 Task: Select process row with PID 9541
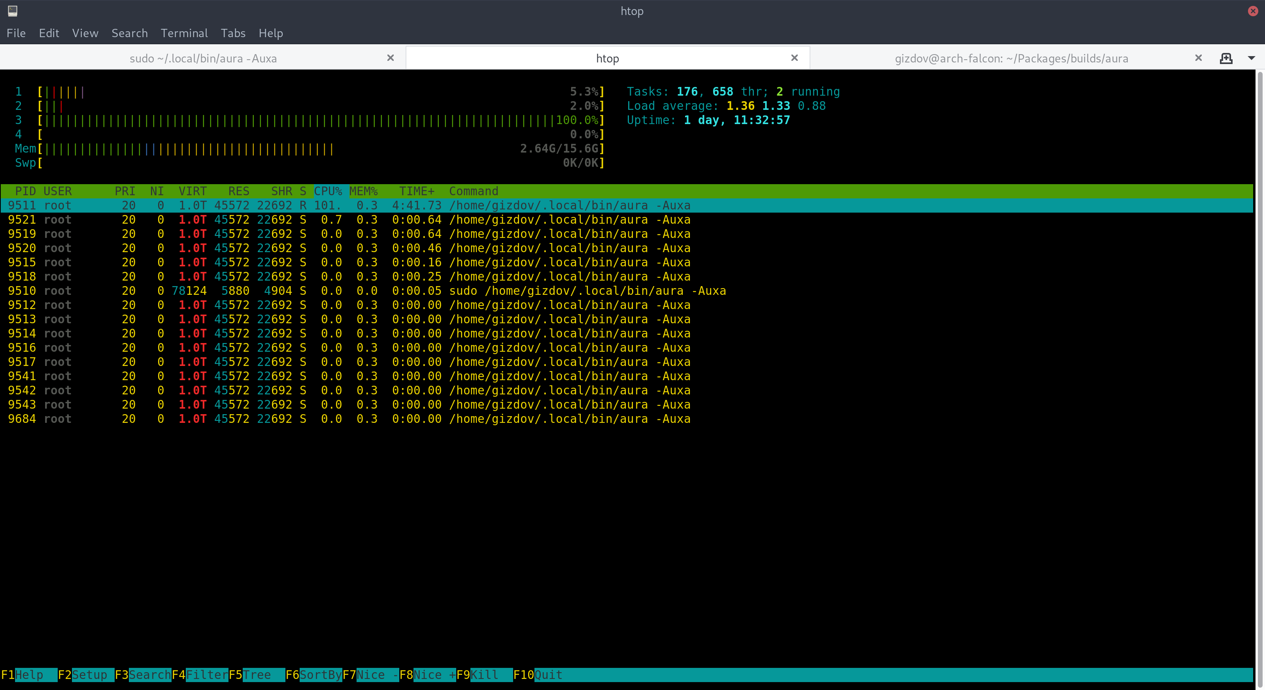[627, 376]
